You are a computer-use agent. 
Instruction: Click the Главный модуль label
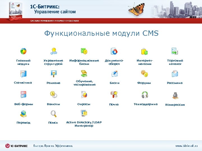[23, 62]
